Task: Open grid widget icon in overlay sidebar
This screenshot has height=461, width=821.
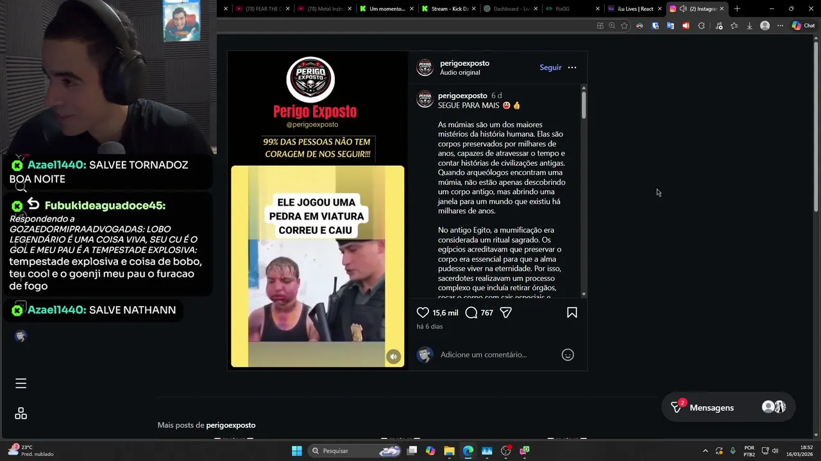Action: pyautogui.click(x=21, y=414)
